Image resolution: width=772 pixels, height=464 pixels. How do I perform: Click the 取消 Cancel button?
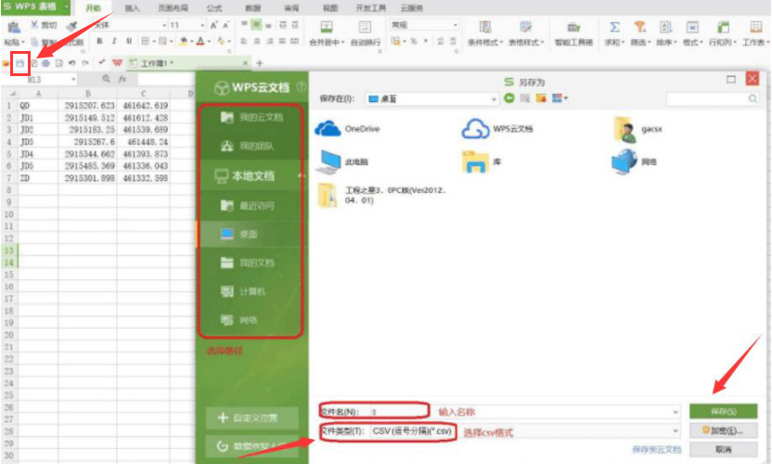pyautogui.click(x=723, y=449)
